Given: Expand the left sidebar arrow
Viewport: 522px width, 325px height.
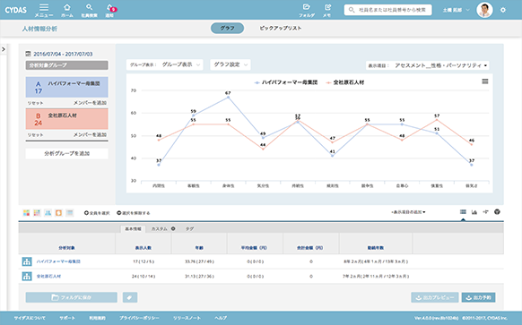Looking at the screenshot, I should 4,49.
